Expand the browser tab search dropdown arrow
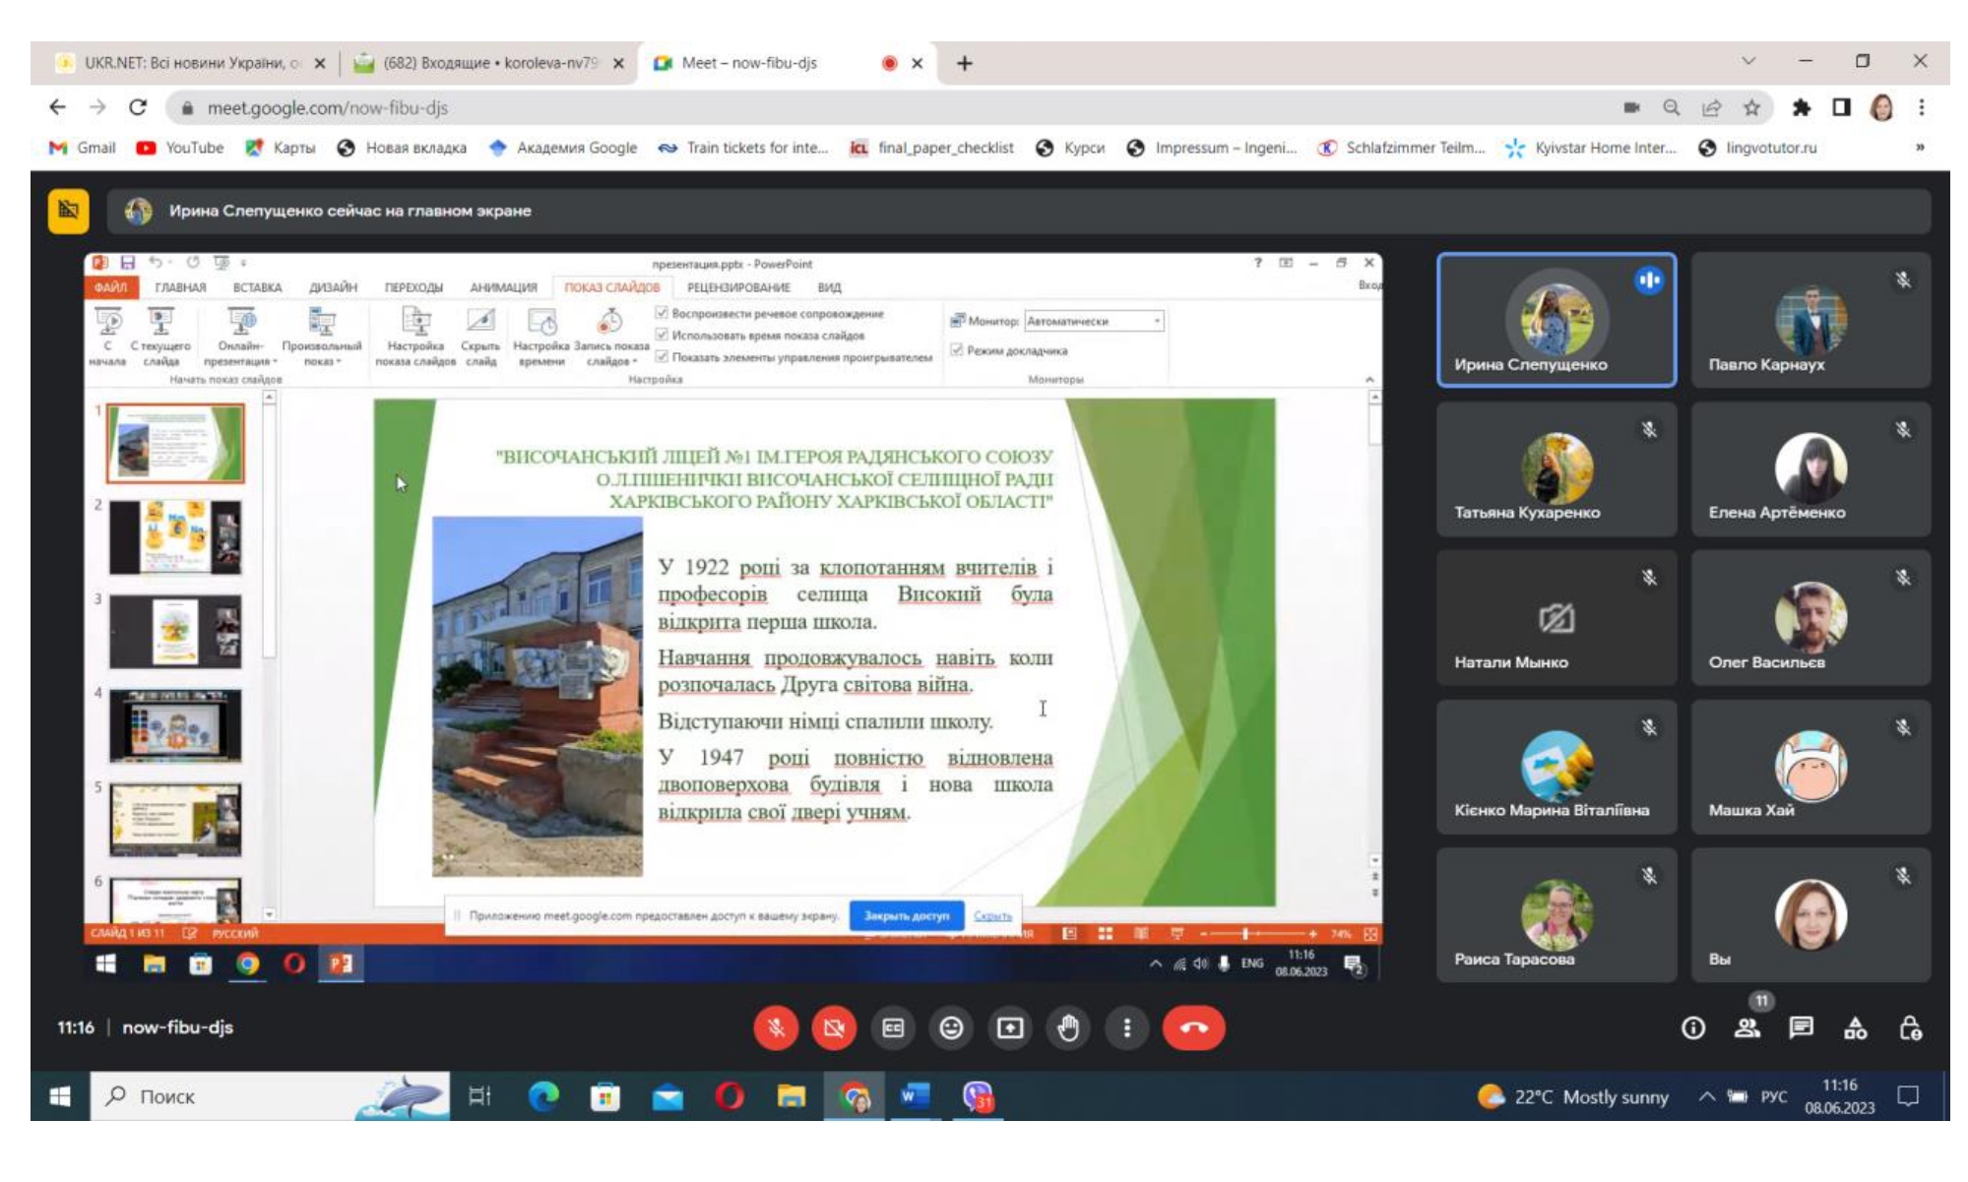 pyautogui.click(x=1748, y=61)
